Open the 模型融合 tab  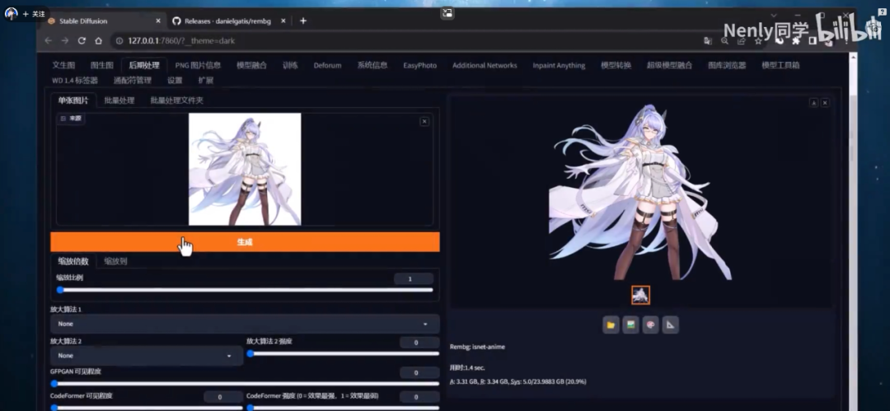[x=252, y=65]
